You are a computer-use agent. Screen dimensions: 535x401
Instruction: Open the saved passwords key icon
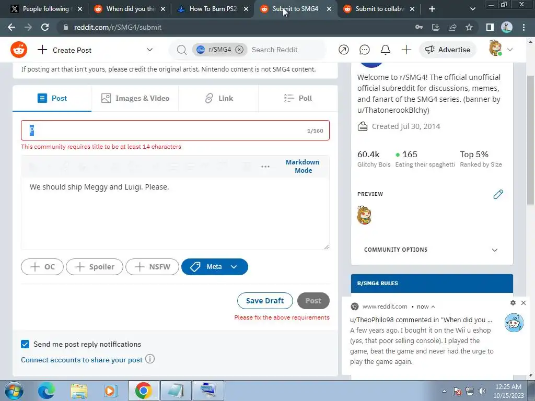(x=419, y=27)
